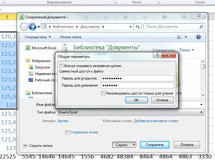Click the Сохранить button

155,145
